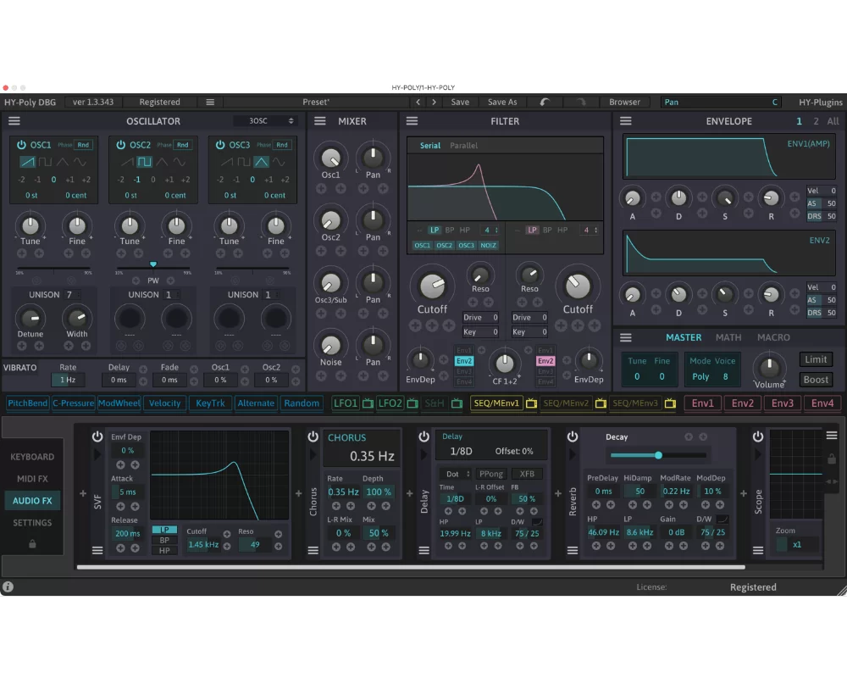Open filter 1 slope dropdown showing 4

(x=490, y=231)
